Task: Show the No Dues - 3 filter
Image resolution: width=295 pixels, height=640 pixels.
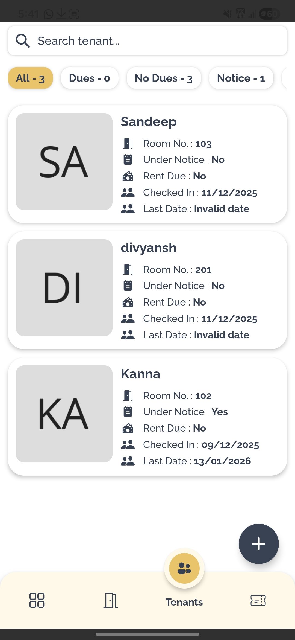Action: point(164,78)
